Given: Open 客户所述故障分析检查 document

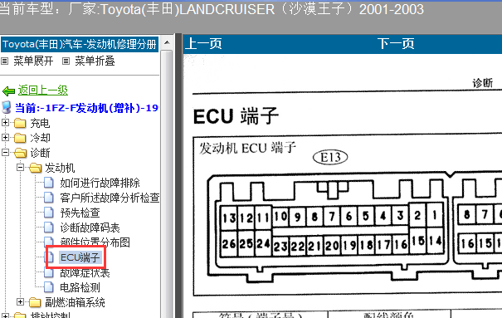Looking at the screenshot, I should pos(110,198).
